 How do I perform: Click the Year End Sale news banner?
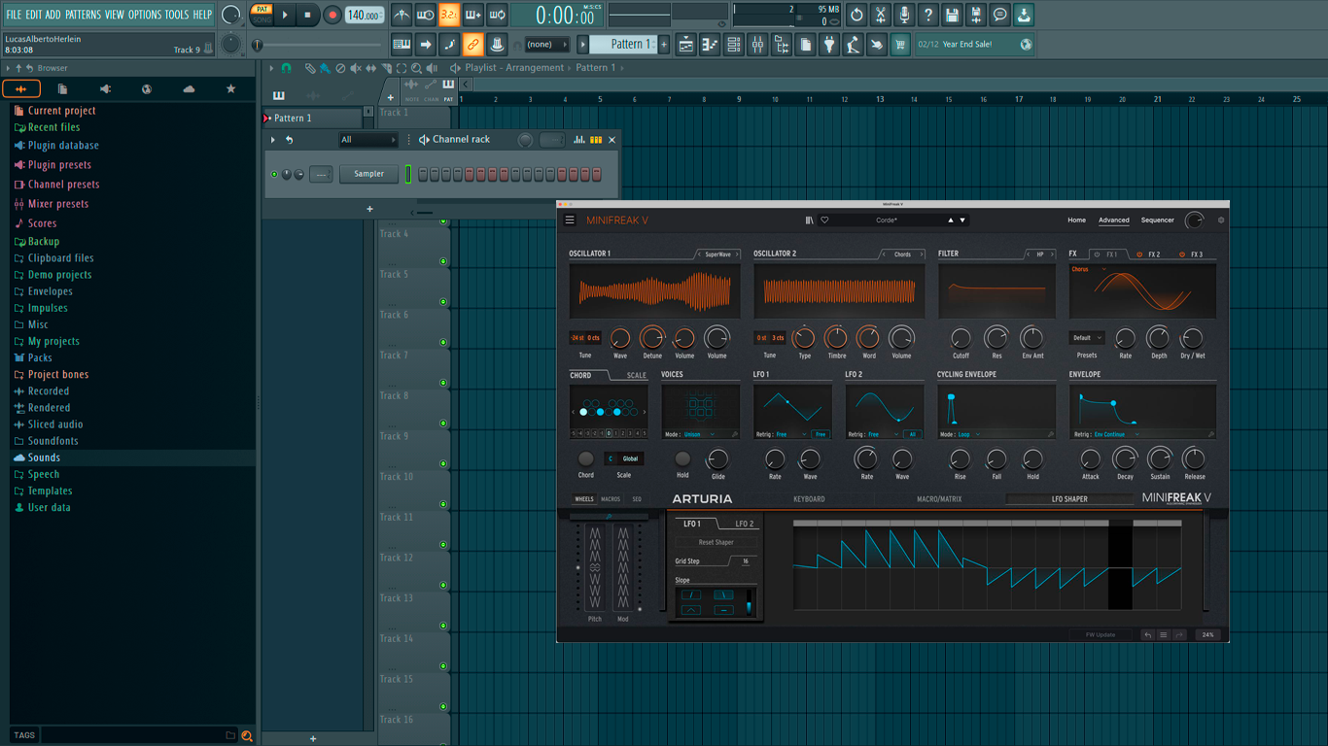(x=975, y=44)
